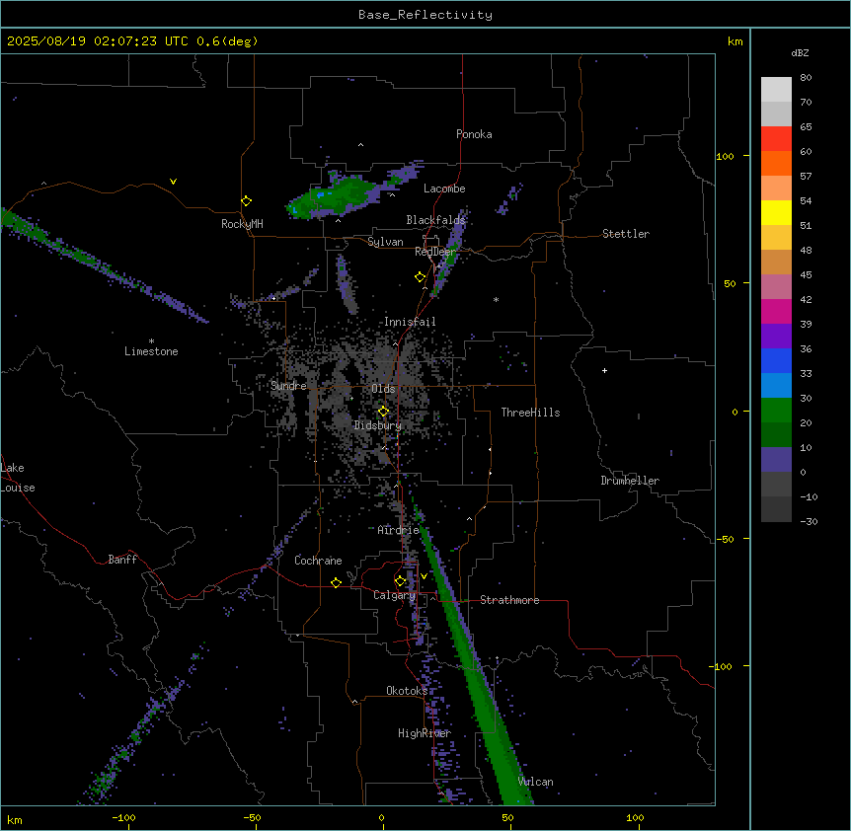This screenshot has height=831, width=851.
Task: Click the asterisk marker east of Innisfail
Action: [x=496, y=299]
